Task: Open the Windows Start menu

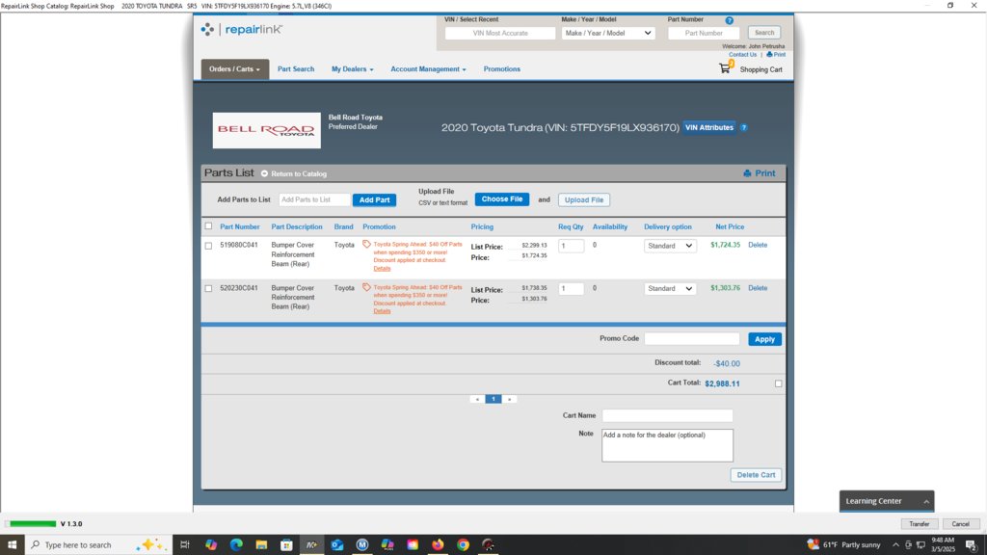Action: [x=12, y=544]
